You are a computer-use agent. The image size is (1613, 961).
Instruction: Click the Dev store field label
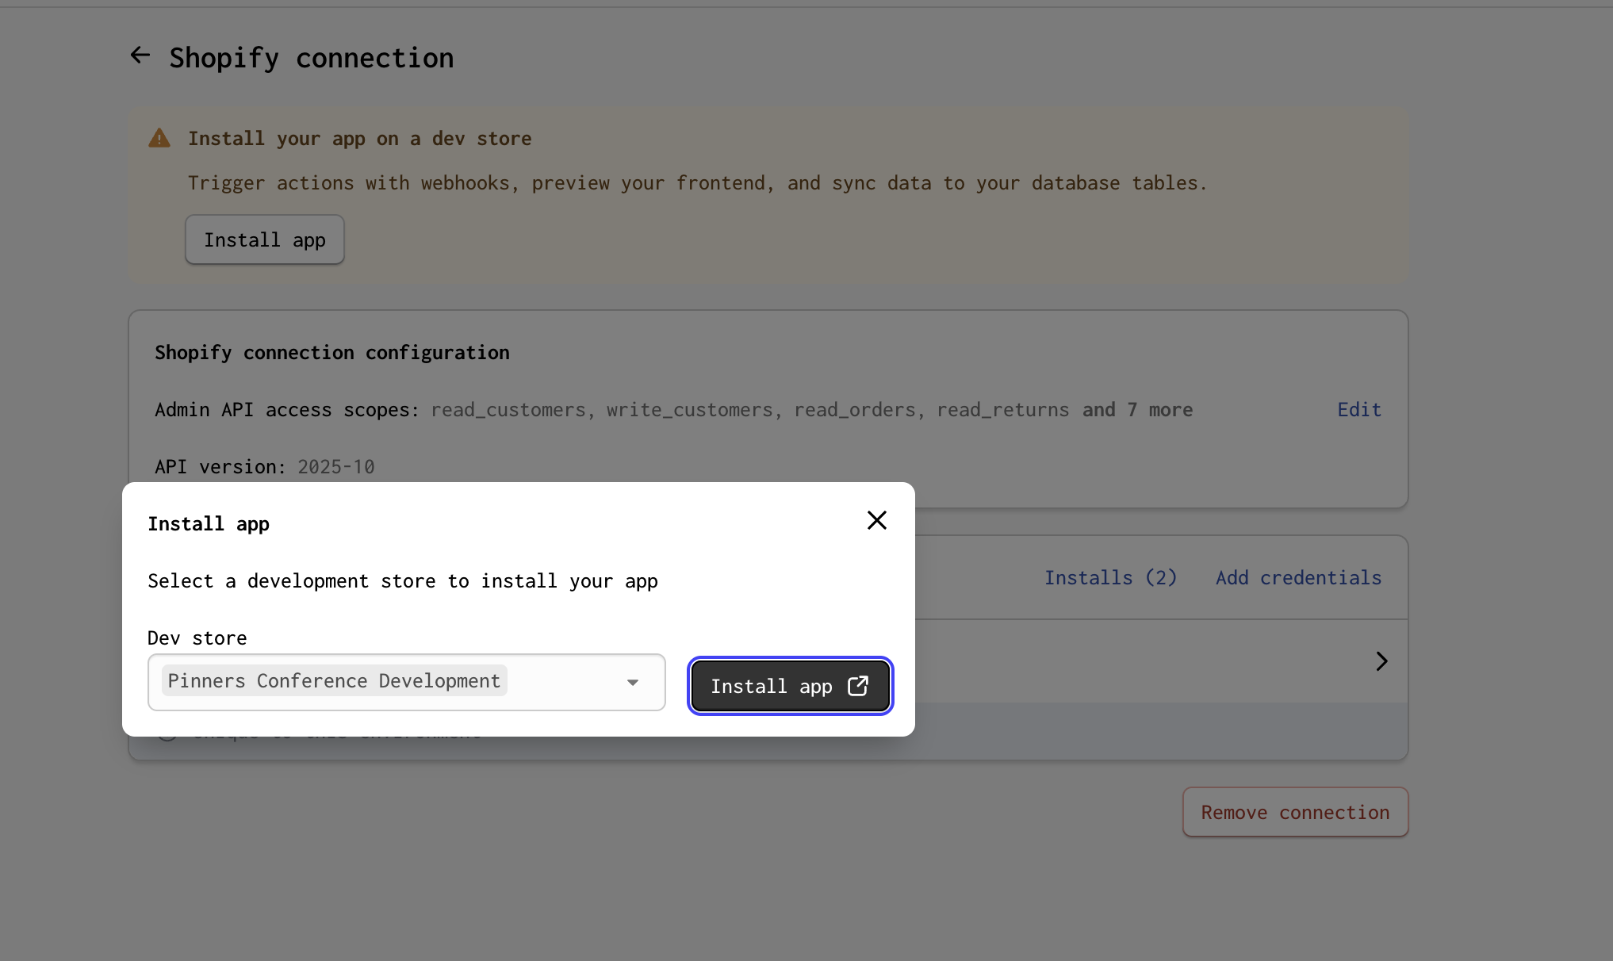197,638
